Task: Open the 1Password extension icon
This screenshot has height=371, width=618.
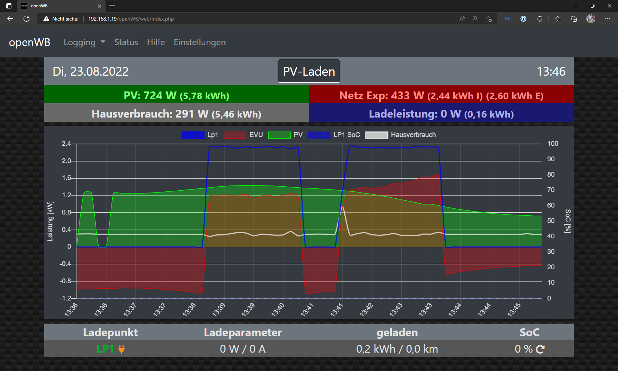Action: [x=523, y=19]
